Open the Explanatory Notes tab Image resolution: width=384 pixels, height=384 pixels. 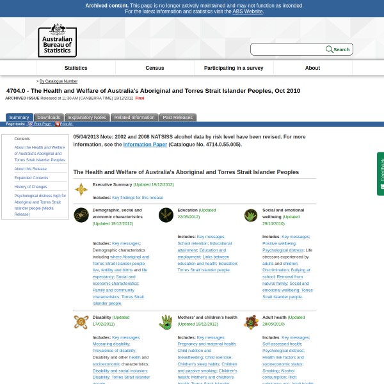coord(87,118)
